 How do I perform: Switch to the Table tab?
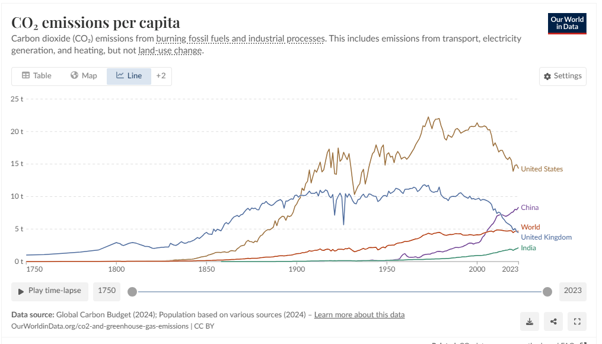[x=37, y=76]
